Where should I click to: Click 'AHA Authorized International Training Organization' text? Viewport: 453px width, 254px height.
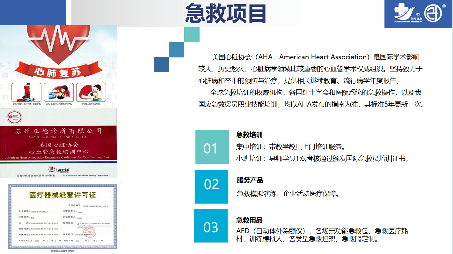coord(85,176)
